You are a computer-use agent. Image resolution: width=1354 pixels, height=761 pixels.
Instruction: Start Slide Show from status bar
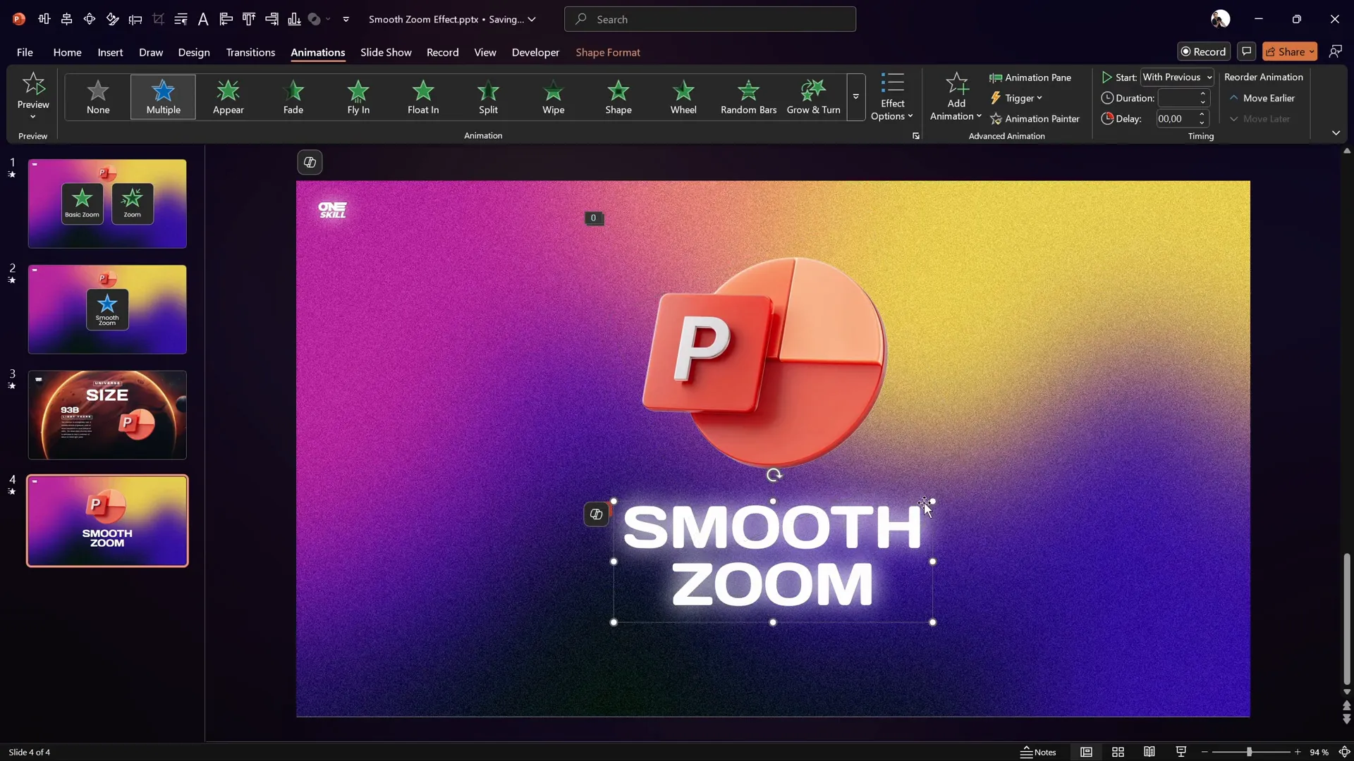(x=1181, y=752)
